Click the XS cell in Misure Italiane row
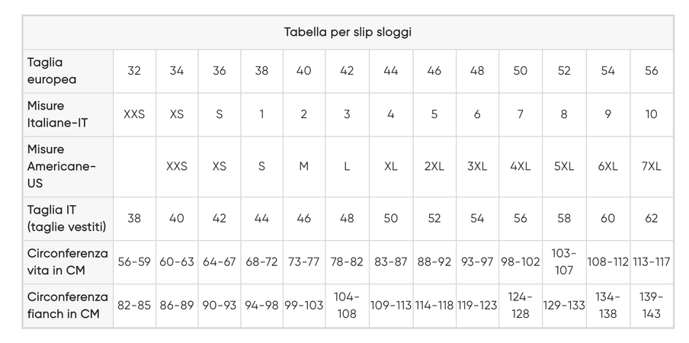The height and width of the screenshot is (343, 689). coord(177,114)
